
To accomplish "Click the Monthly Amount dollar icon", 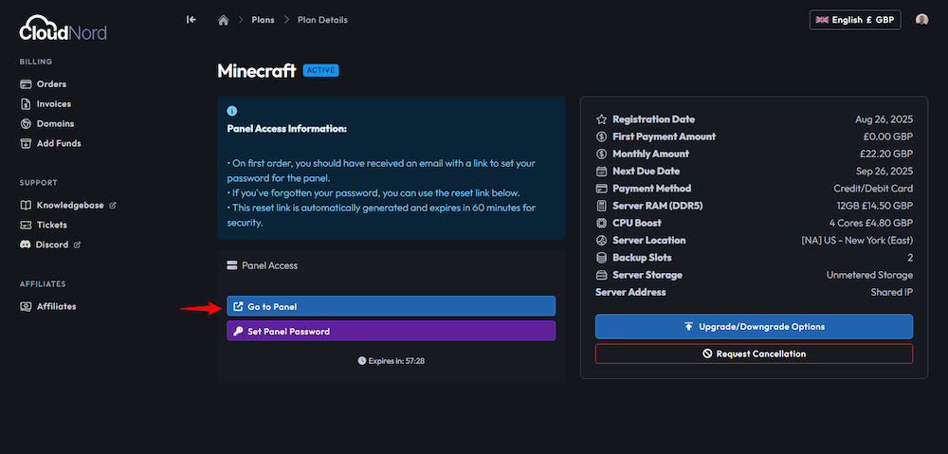I will click(x=601, y=154).
